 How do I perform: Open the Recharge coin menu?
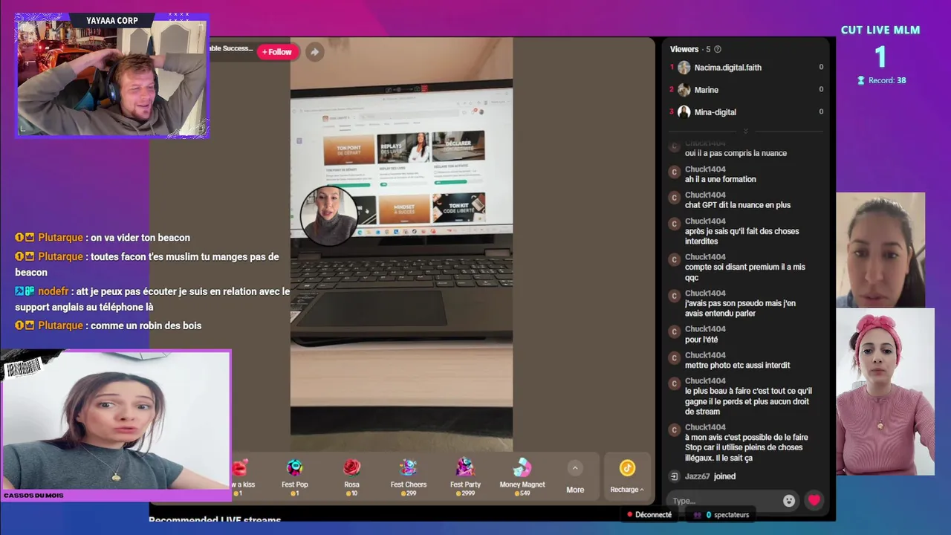[627, 476]
